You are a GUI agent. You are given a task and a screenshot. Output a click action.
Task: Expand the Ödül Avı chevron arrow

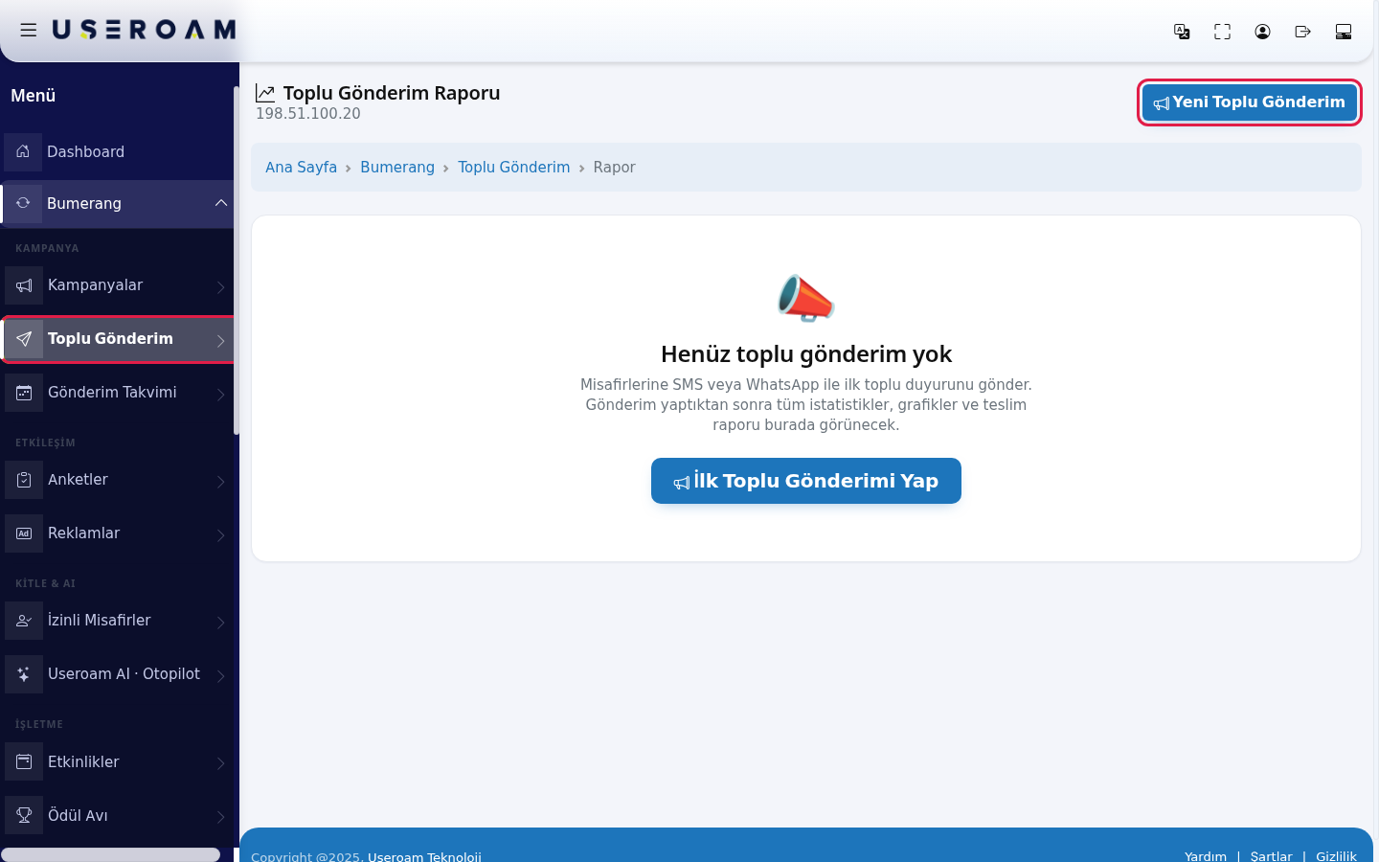[x=221, y=817]
